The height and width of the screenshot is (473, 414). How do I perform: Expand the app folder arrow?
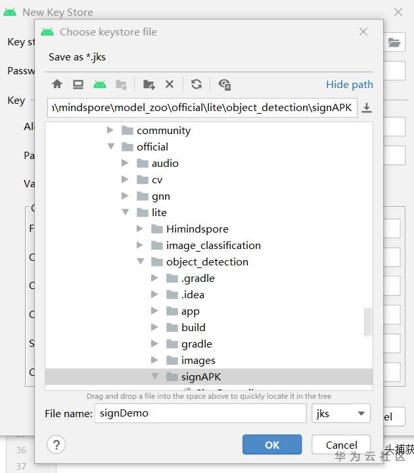pyautogui.click(x=154, y=310)
